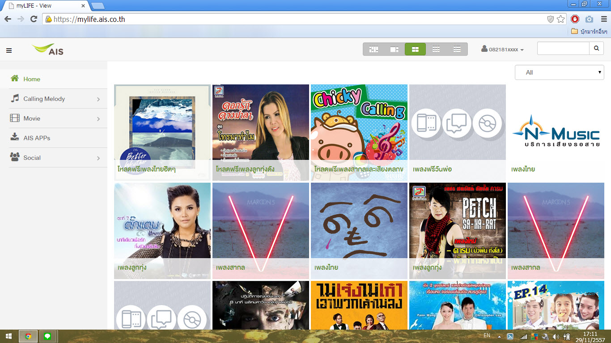The image size is (611, 343).
Task: Click the user profile silhouette icon
Action: (484, 49)
